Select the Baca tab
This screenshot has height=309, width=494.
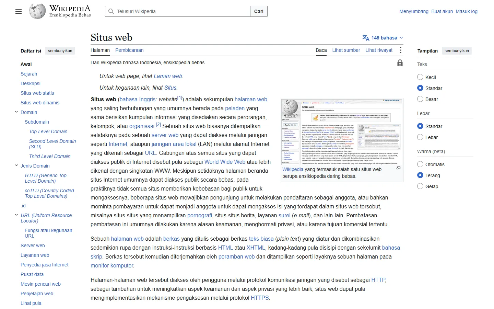(321, 50)
